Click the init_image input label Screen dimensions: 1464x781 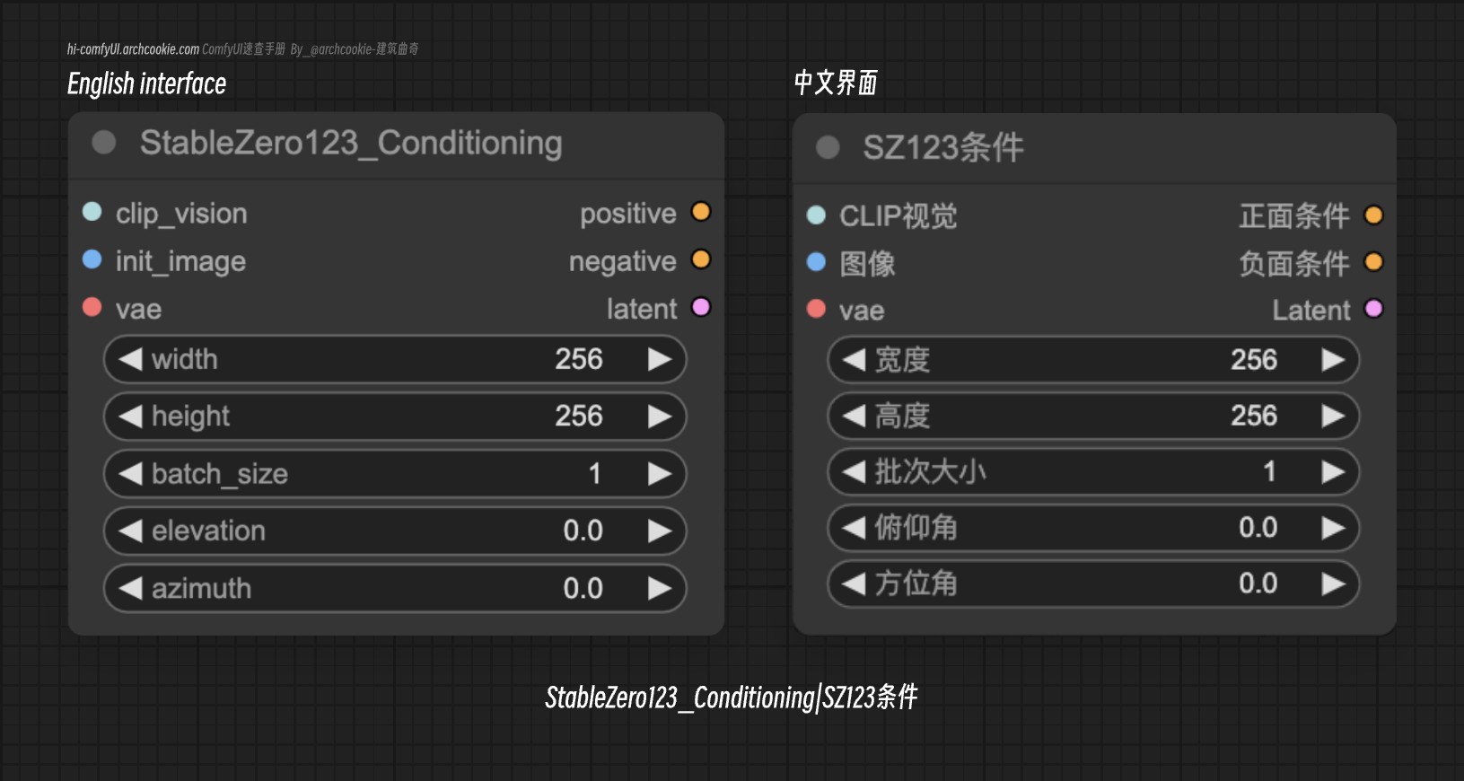[180, 261]
